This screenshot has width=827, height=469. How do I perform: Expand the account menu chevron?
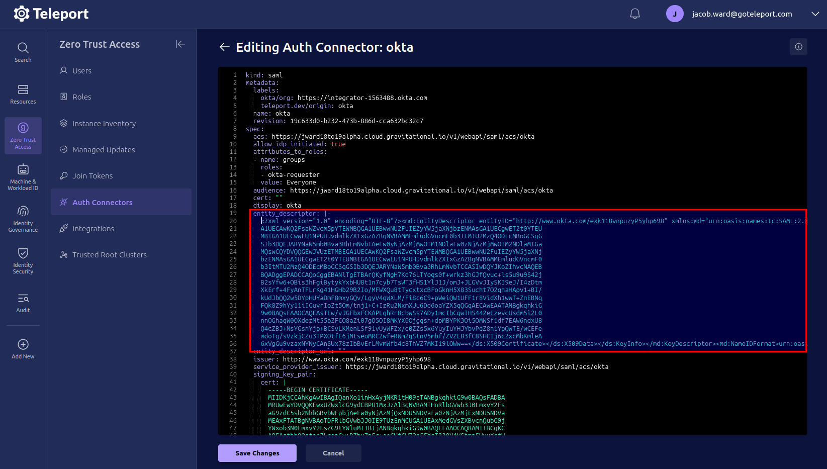[814, 14]
